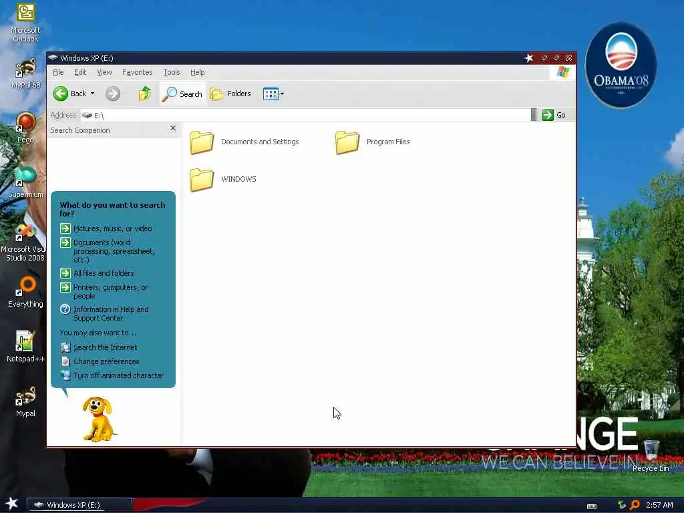Image resolution: width=684 pixels, height=513 pixels.
Task: Click the Windows flag logo throbber
Action: (x=563, y=72)
